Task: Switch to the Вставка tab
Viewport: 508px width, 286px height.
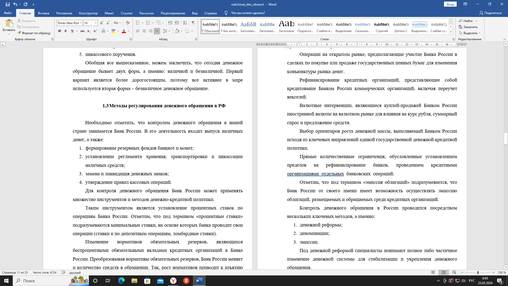Action: click(x=44, y=13)
